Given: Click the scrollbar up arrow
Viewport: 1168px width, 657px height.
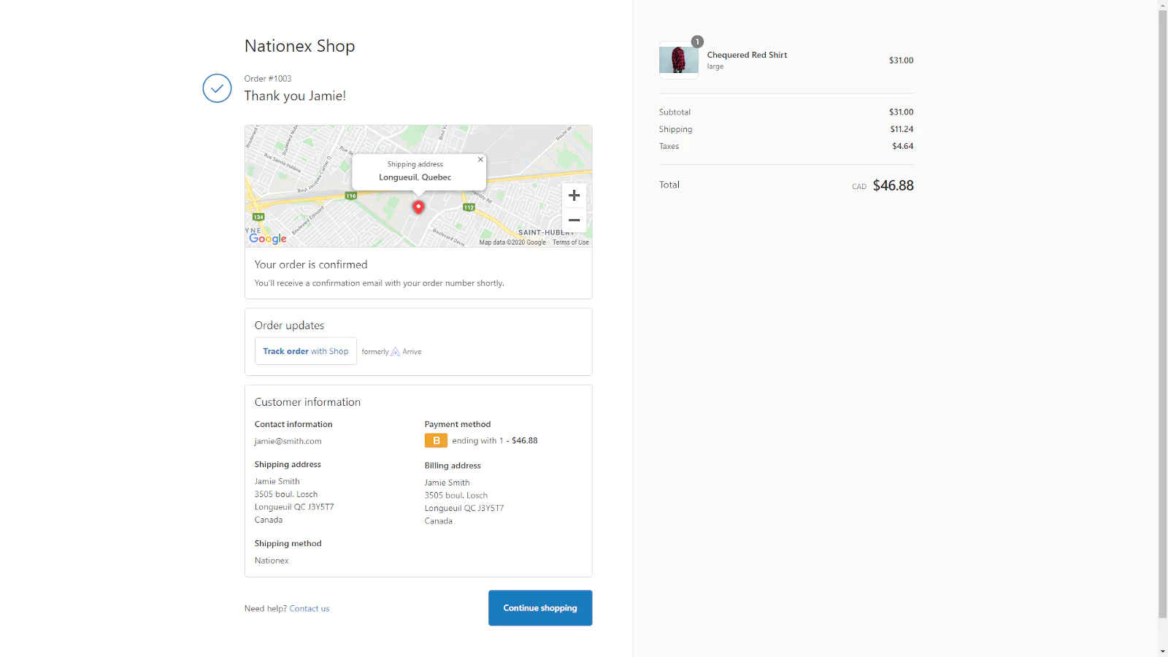Looking at the screenshot, I should click(x=1163, y=5).
